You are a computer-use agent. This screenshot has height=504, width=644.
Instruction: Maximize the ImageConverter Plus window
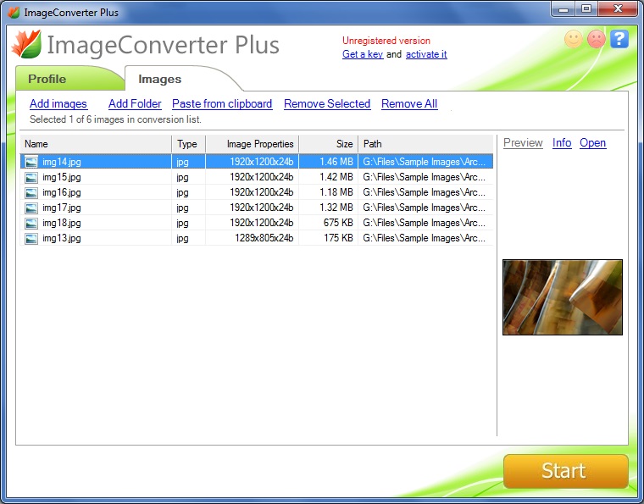click(x=586, y=9)
